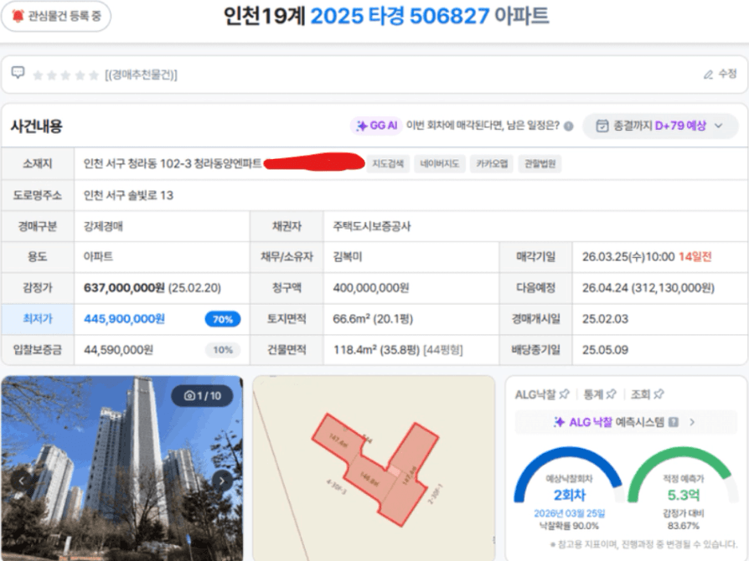The image size is (749, 561).
Task: Set rating to the first star
Action: coord(39,75)
